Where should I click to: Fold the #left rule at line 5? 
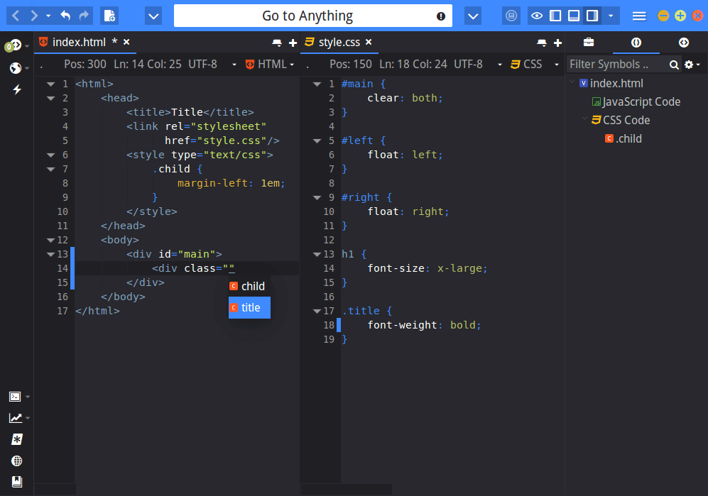coord(317,141)
